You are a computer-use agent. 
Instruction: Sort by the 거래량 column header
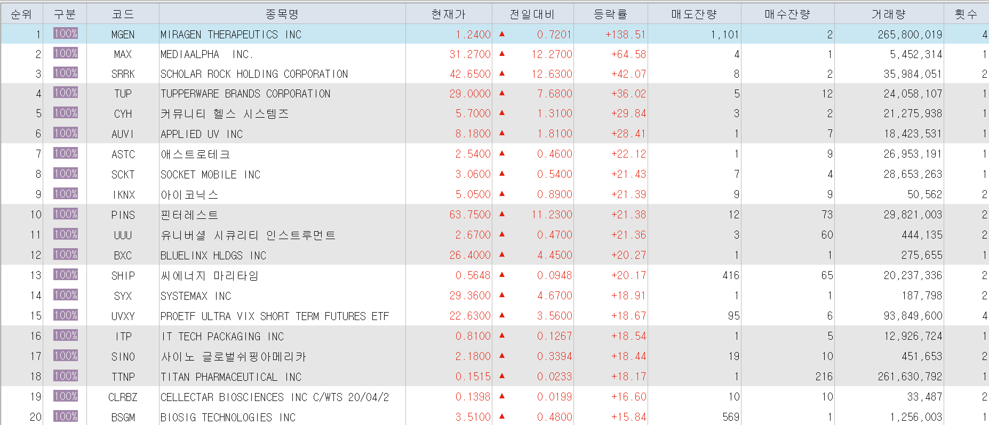(889, 14)
